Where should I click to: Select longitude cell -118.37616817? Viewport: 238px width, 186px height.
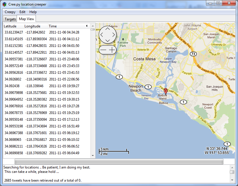(x=36, y=139)
